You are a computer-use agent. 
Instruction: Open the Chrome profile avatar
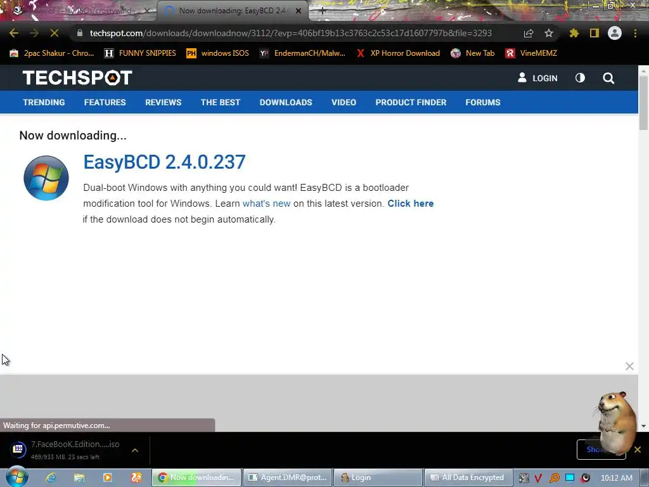[x=615, y=33]
